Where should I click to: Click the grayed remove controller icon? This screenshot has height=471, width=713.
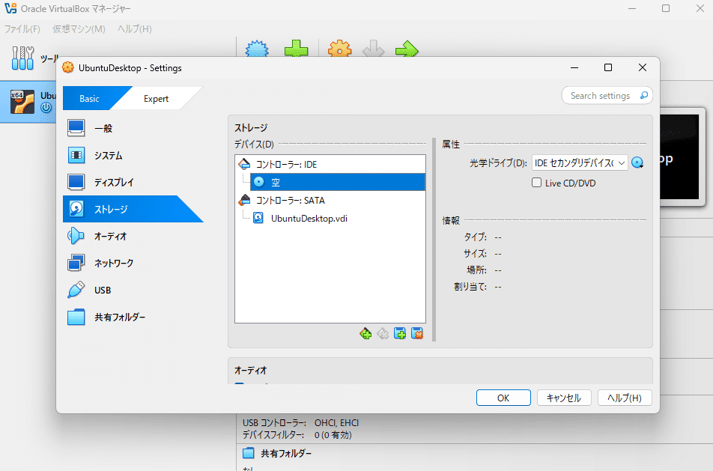pyautogui.click(x=383, y=334)
